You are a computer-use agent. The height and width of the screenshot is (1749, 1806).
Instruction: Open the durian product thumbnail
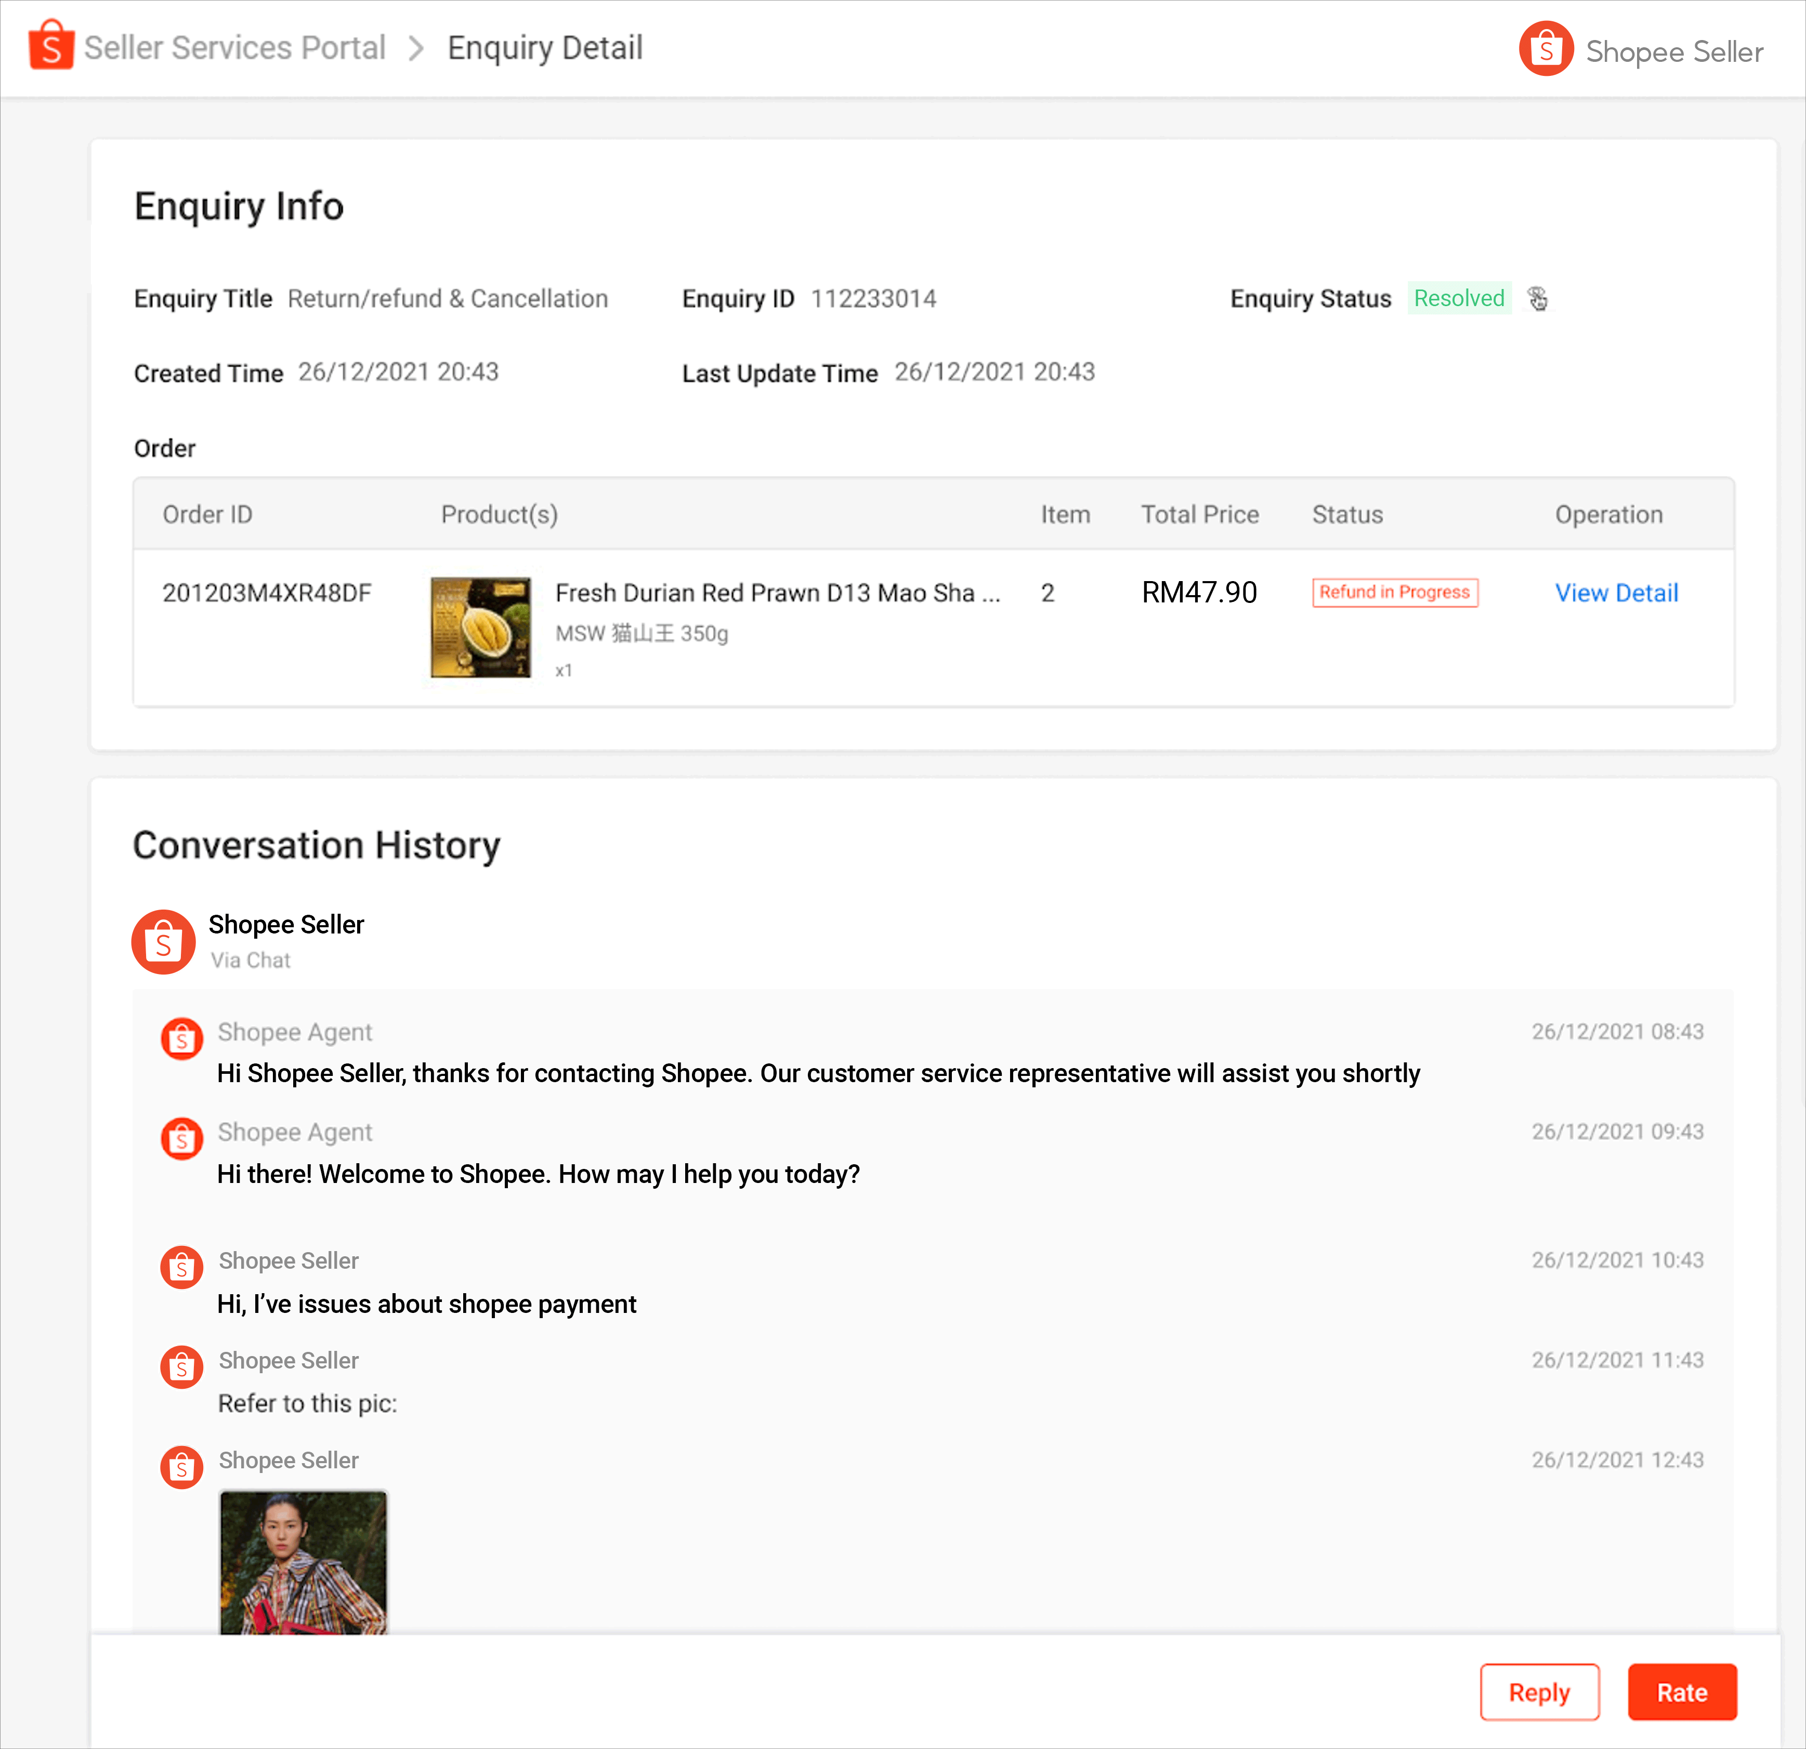click(x=480, y=627)
